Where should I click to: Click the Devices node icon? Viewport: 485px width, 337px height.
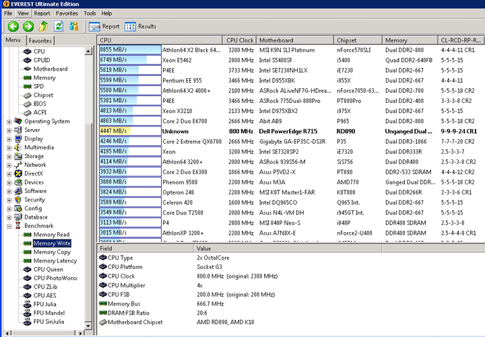pyautogui.click(x=18, y=182)
